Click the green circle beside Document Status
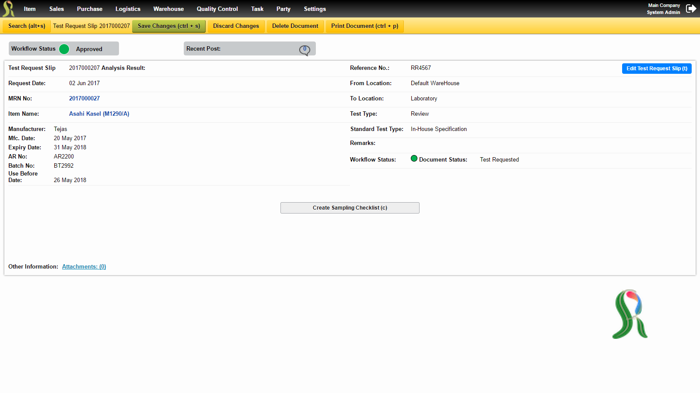The width and height of the screenshot is (700, 393). point(414,159)
